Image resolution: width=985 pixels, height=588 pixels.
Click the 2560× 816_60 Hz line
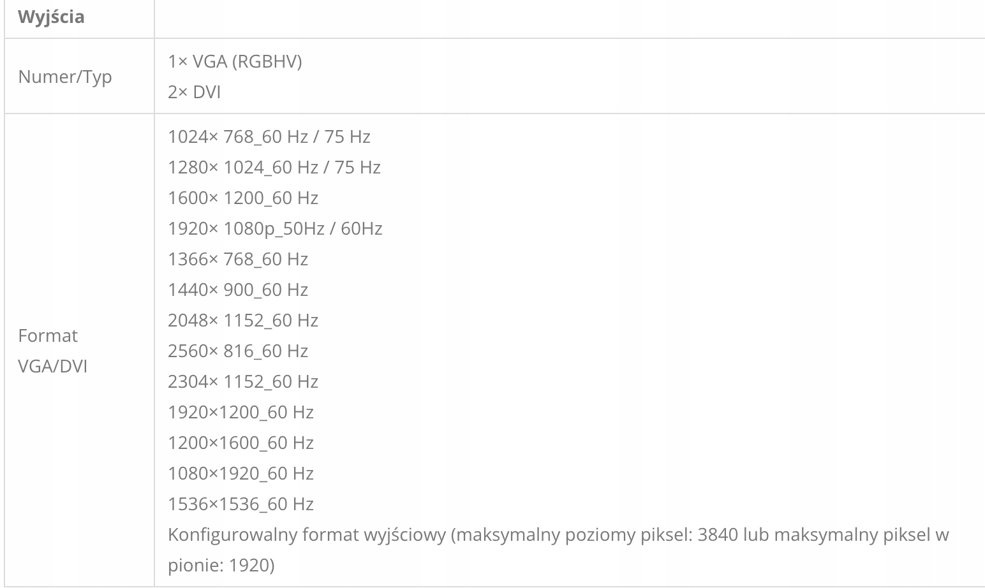pyautogui.click(x=237, y=351)
